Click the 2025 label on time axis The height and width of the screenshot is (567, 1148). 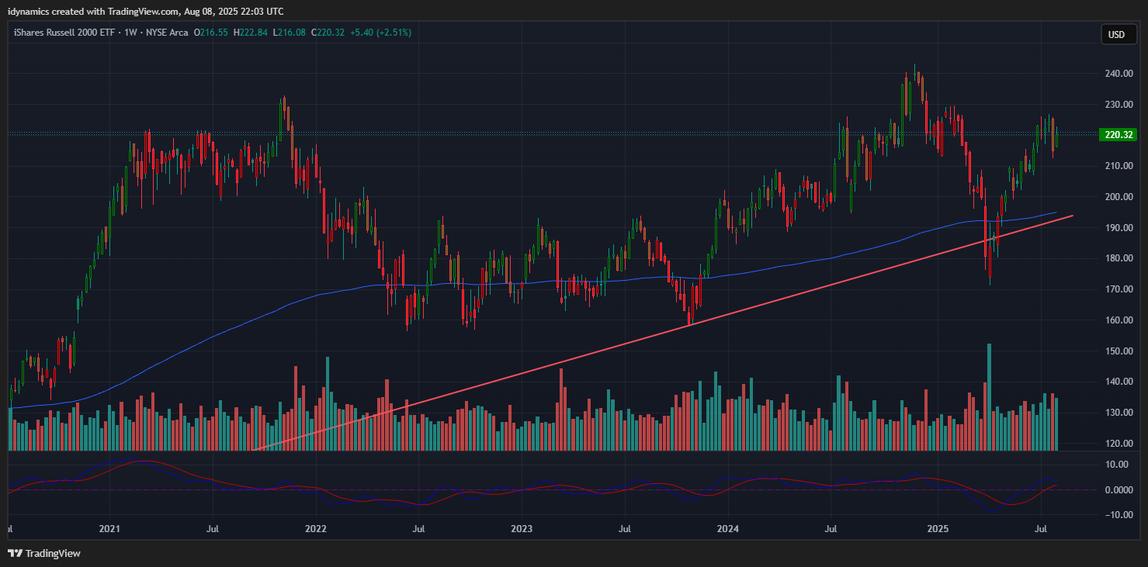(x=937, y=529)
